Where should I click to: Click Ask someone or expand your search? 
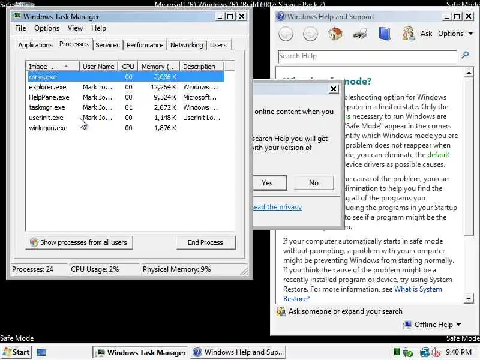coord(340,311)
